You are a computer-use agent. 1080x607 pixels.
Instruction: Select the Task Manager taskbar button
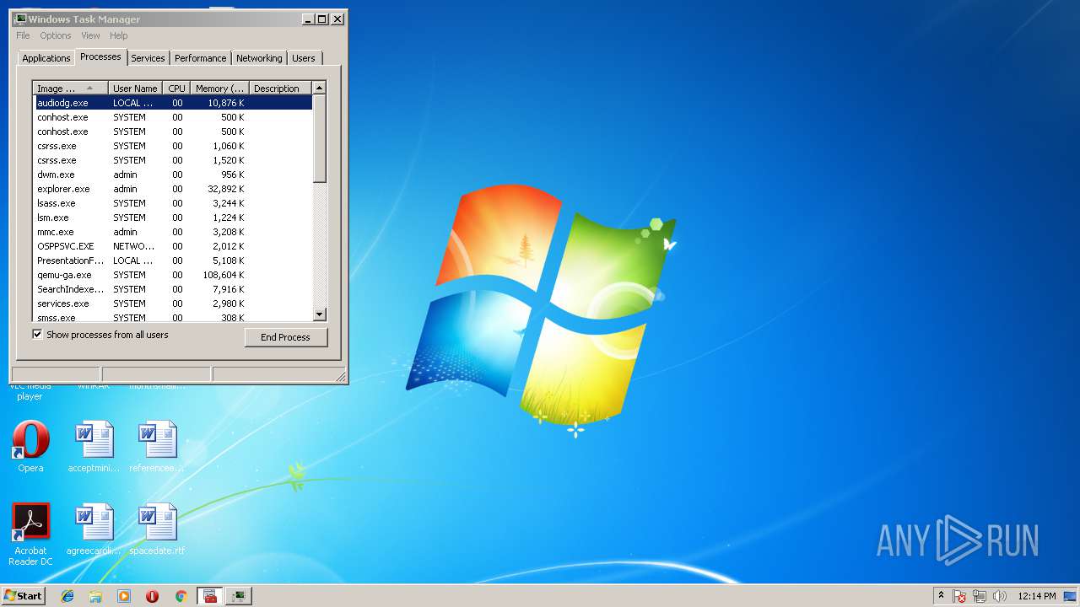point(239,596)
